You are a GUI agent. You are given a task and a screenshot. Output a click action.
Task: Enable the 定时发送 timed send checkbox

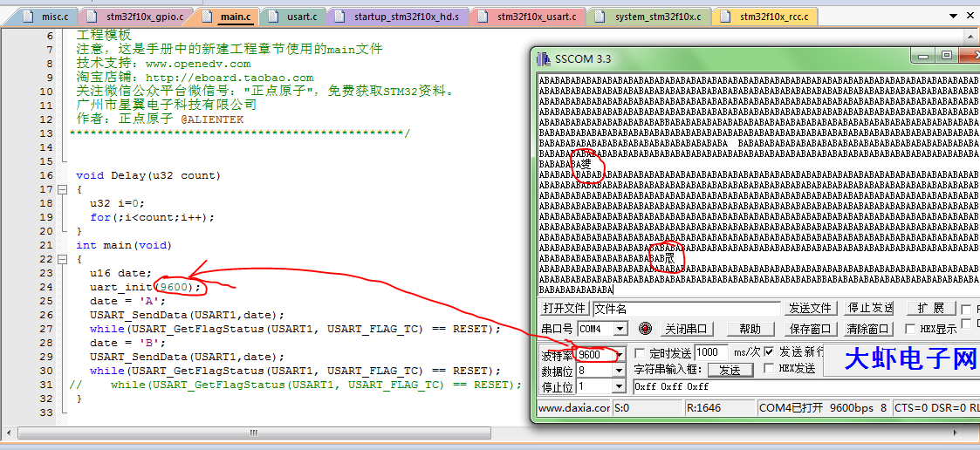(x=640, y=353)
